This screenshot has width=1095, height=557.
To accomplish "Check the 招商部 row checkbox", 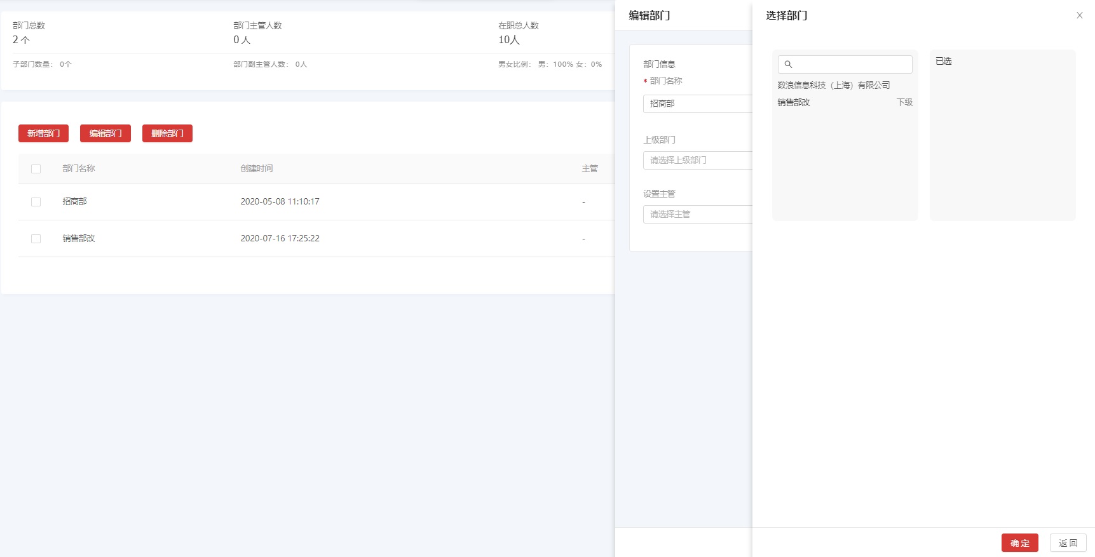I will pos(36,202).
